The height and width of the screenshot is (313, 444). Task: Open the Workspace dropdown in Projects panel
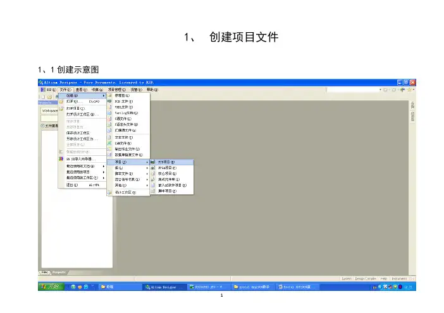tap(49, 110)
